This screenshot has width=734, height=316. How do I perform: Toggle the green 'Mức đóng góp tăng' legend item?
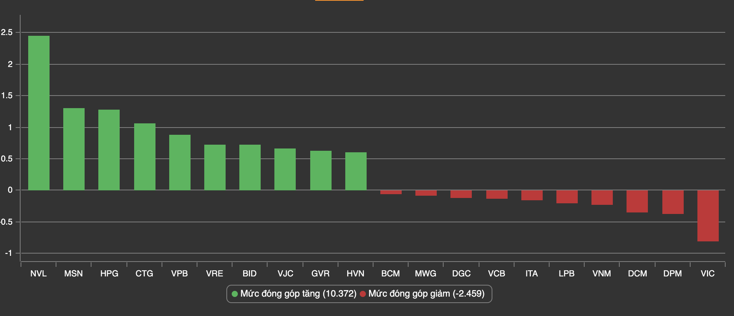294,294
